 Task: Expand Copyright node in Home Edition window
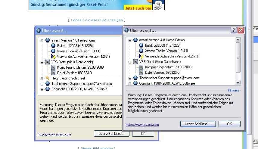(130, 84)
